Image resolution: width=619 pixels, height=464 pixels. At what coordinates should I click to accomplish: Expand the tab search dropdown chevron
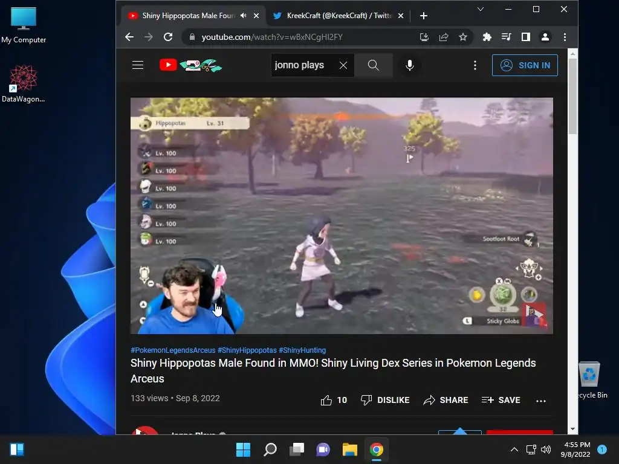[x=481, y=9]
